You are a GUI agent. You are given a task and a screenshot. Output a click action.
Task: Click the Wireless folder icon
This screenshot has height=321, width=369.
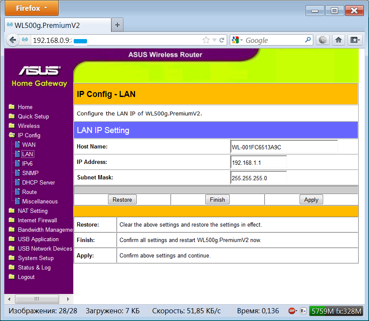click(x=12, y=126)
